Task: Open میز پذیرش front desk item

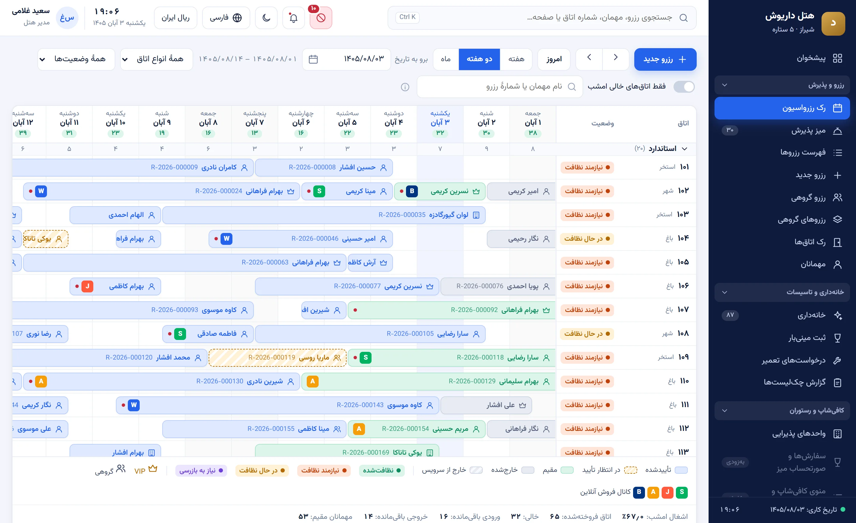Action: pos(782,130)
